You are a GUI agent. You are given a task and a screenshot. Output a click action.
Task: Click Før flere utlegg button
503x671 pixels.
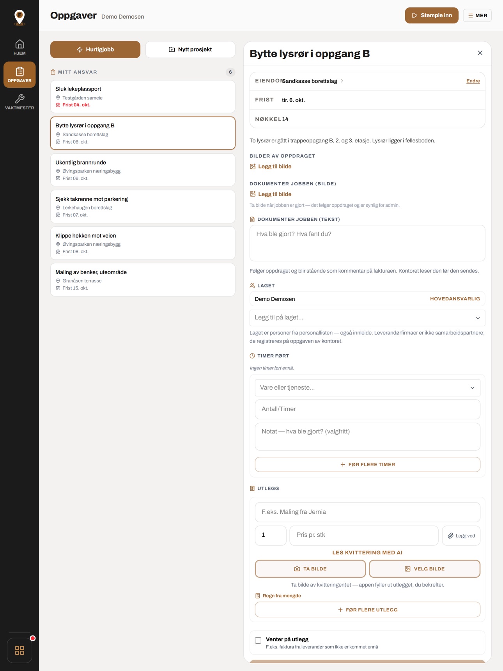pos(367,610)
